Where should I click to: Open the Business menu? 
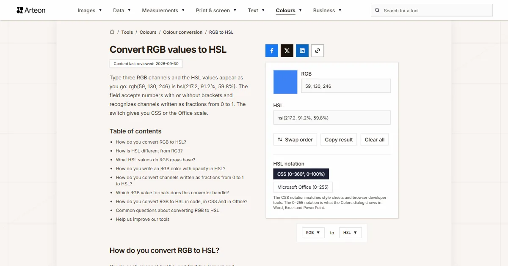327,11
